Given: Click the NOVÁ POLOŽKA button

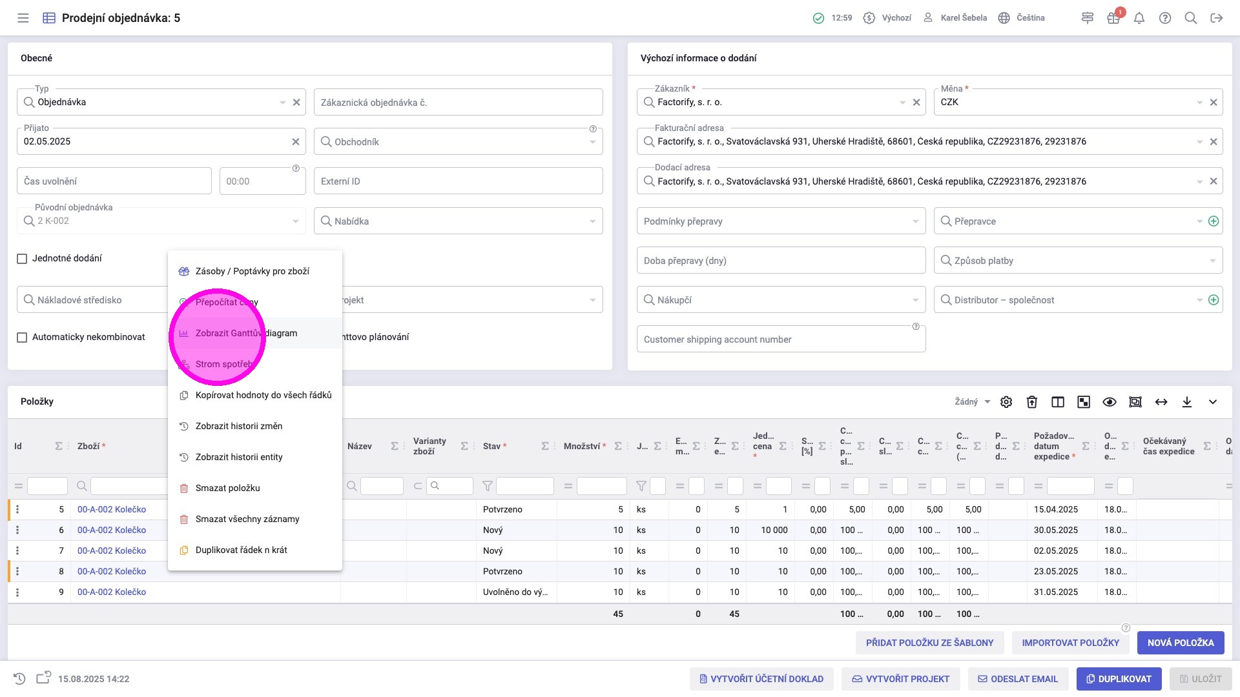Looking at the screenshot, I should [x=1180, y=643].
